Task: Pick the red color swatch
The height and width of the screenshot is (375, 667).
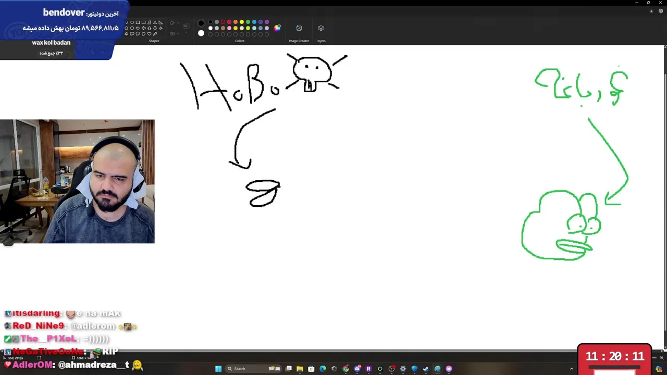Action: (x=229, y=22)
